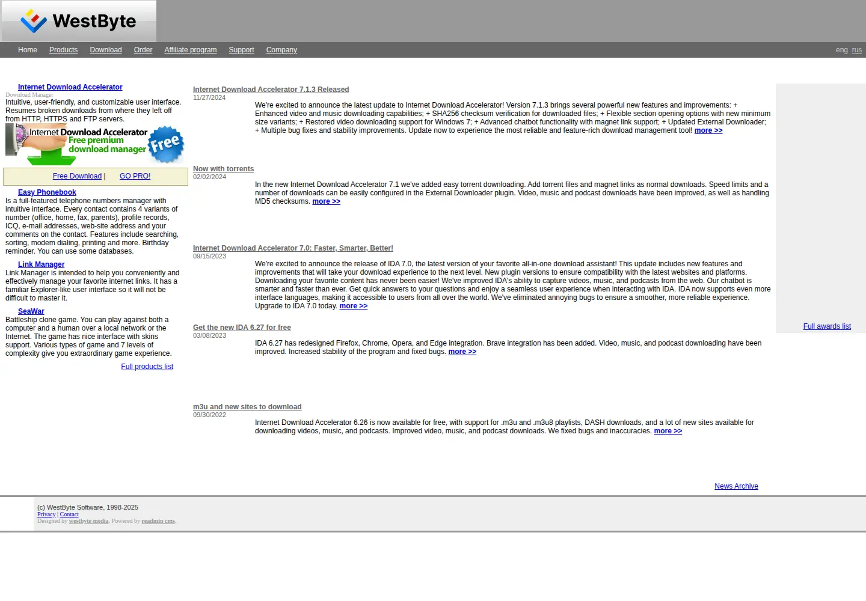Click the Free Download link
This screenshot has width=866, height=601.
[77, 176]
